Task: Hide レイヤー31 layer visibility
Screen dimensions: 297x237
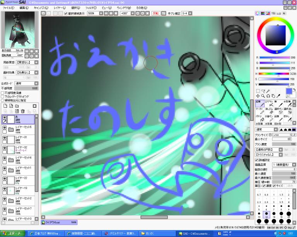Action: [4, 138]
